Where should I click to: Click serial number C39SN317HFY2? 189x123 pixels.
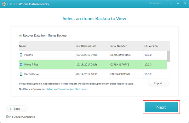[x=120, y=65]
